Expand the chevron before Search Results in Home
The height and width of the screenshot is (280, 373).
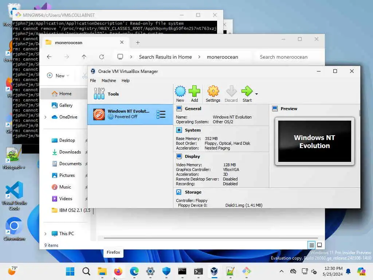coord(131,57)
